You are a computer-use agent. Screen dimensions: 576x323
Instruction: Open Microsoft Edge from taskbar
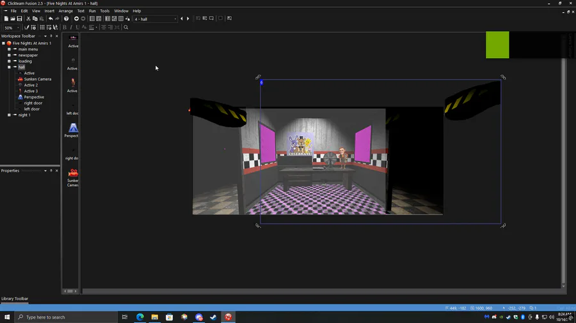(x=140, y=317)
